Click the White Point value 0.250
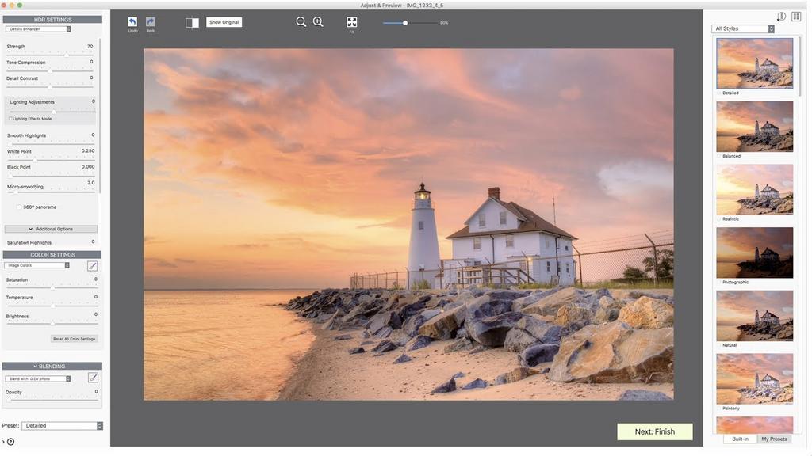The height and width of the screenshot is (456, 812). pyautogui.click(x=88, y=151)
